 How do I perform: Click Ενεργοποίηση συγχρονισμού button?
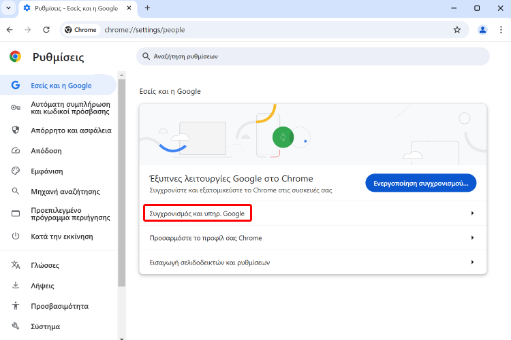pyautogui.click(x=421, y=183)
